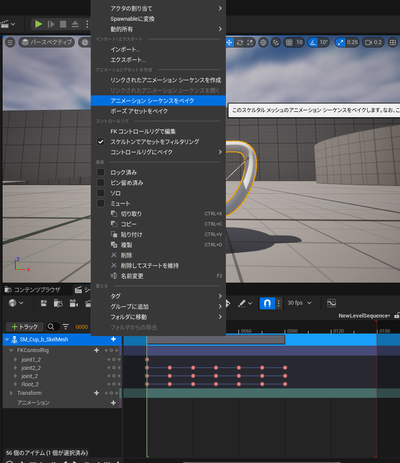Toggle the sequencer snapping icon
This screenshot has width=400, height=463.
(267, 303)
